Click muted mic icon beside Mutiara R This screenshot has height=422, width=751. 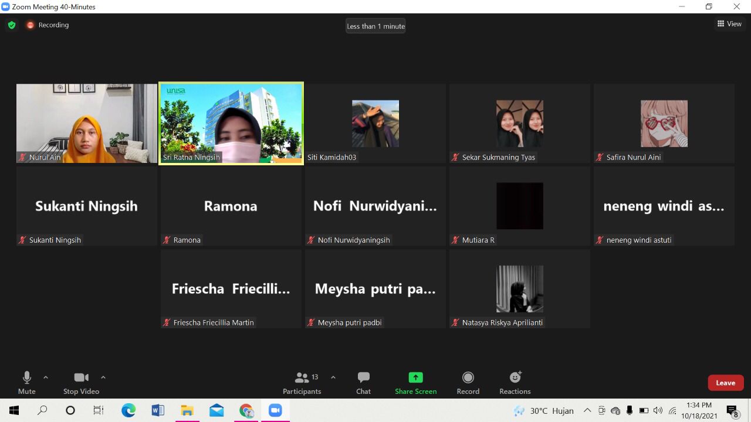pyautogui.click(x=455, y=240)
